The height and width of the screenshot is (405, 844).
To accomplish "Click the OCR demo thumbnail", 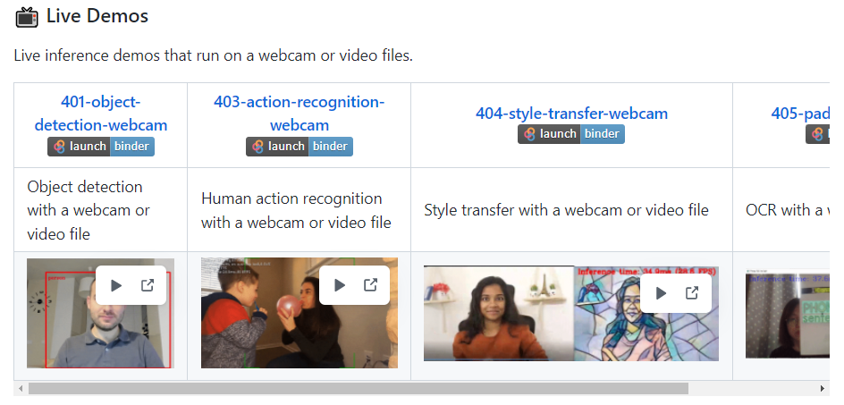I will pyautogui.click(x=787, y=317).
